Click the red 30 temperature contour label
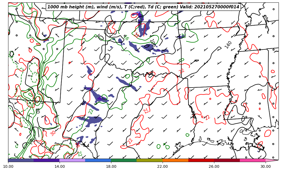 [53, 133]
